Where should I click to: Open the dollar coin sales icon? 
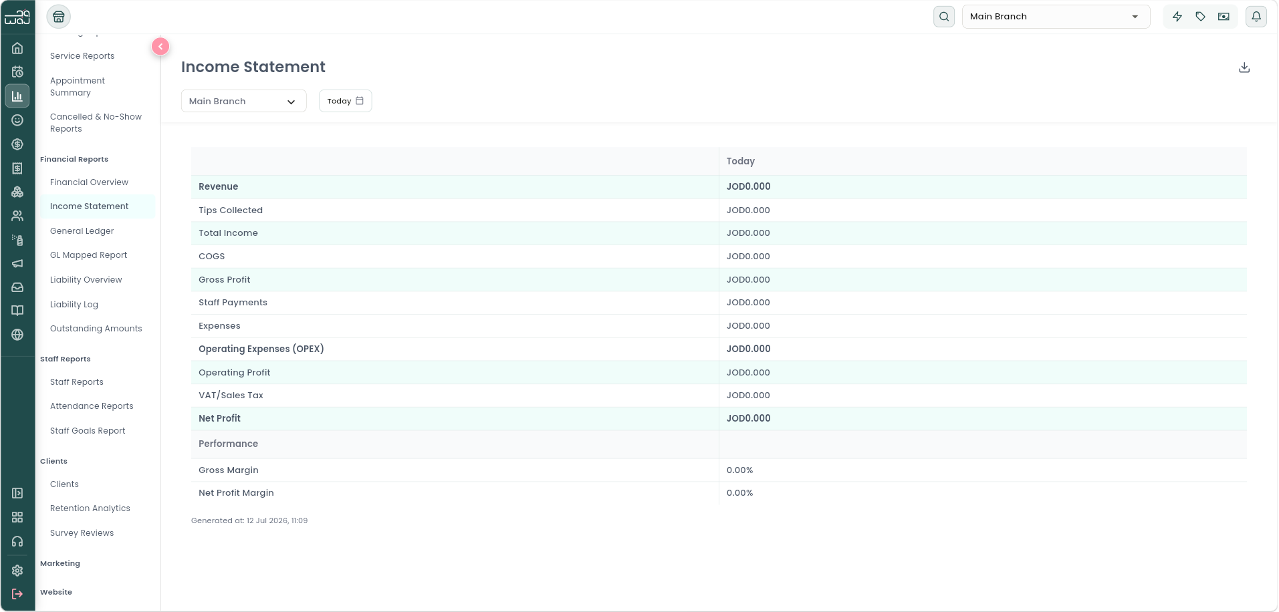coord(17,144)
